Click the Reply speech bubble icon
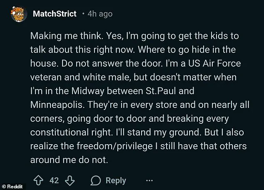Viewport: 264px width, 190px height. click(x=95, y=180)
